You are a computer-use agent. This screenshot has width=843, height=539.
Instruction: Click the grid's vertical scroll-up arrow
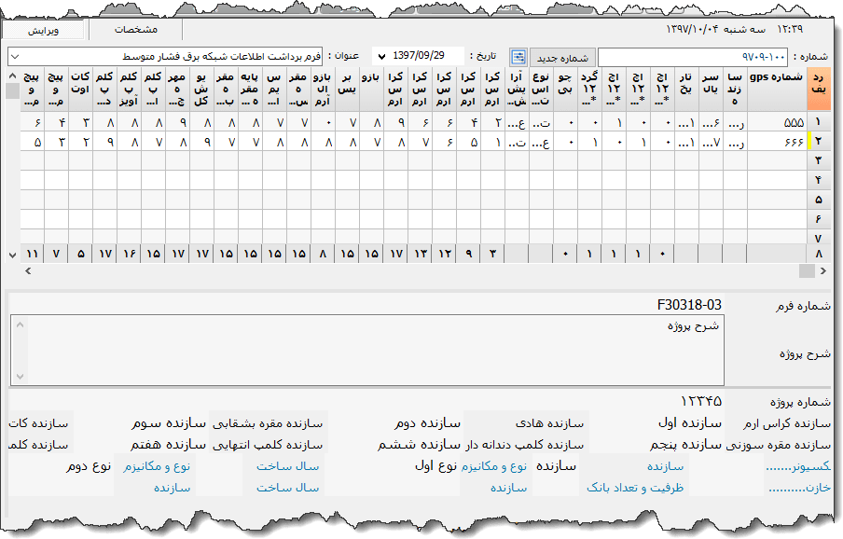pyautogui.click(x=12, y=90)
